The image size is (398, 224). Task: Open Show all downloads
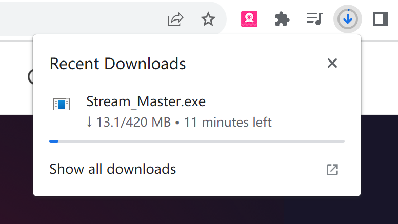[x=113, y=169]
